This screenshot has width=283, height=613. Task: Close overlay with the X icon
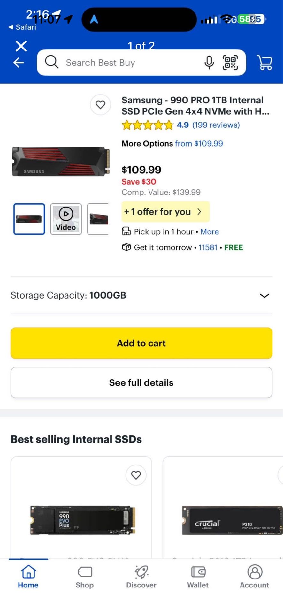click(x=21, y=46)
